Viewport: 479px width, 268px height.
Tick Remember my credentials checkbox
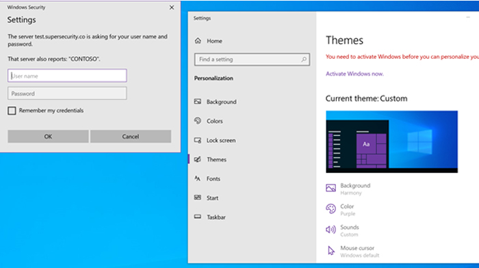click(x=12, y=111)
